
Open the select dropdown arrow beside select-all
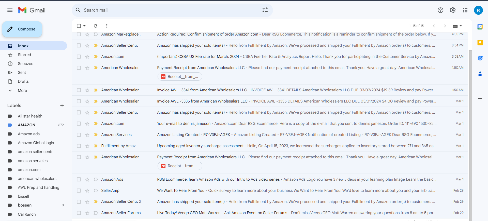click(84, 26)
